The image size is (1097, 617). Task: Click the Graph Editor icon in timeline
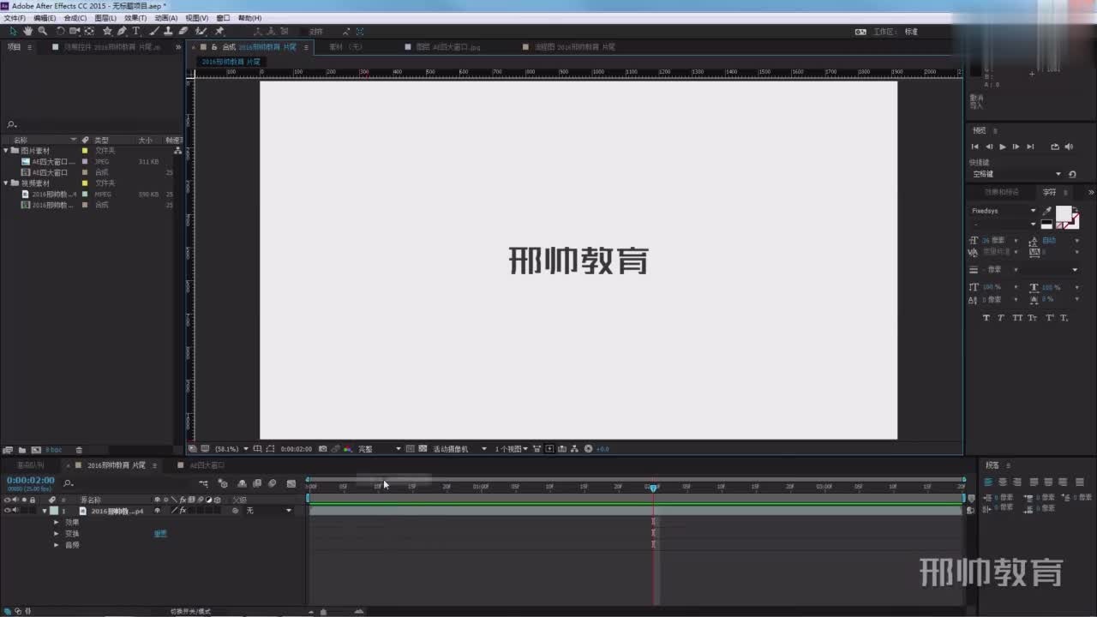pyautogui.click(x=291, y=484)
